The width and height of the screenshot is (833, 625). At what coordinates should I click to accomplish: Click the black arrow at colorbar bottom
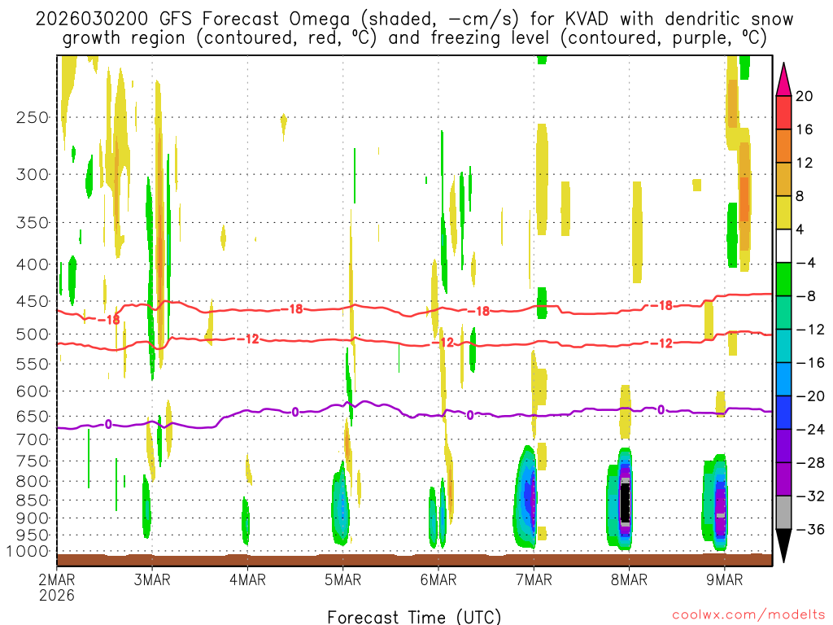point(783,546)
